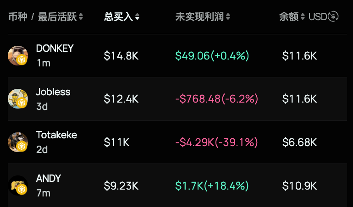Click the ANDY token avatar icon
353x207 pixels.
pos(18,185)
